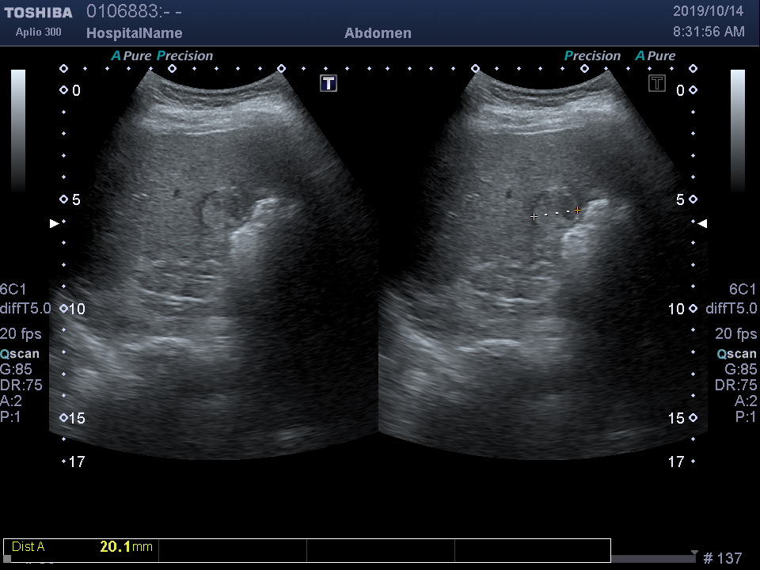Click the right grayscale bar
The image size is (760, 570).
(737, 131)
